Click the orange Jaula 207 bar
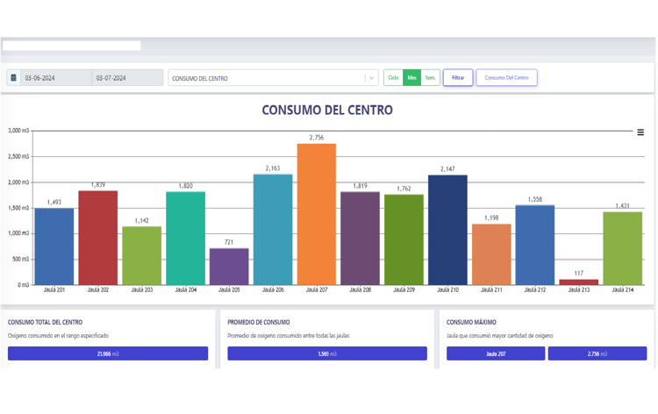Image resolution: width=658 pixels, height=414 pixels. pos(317,214)
